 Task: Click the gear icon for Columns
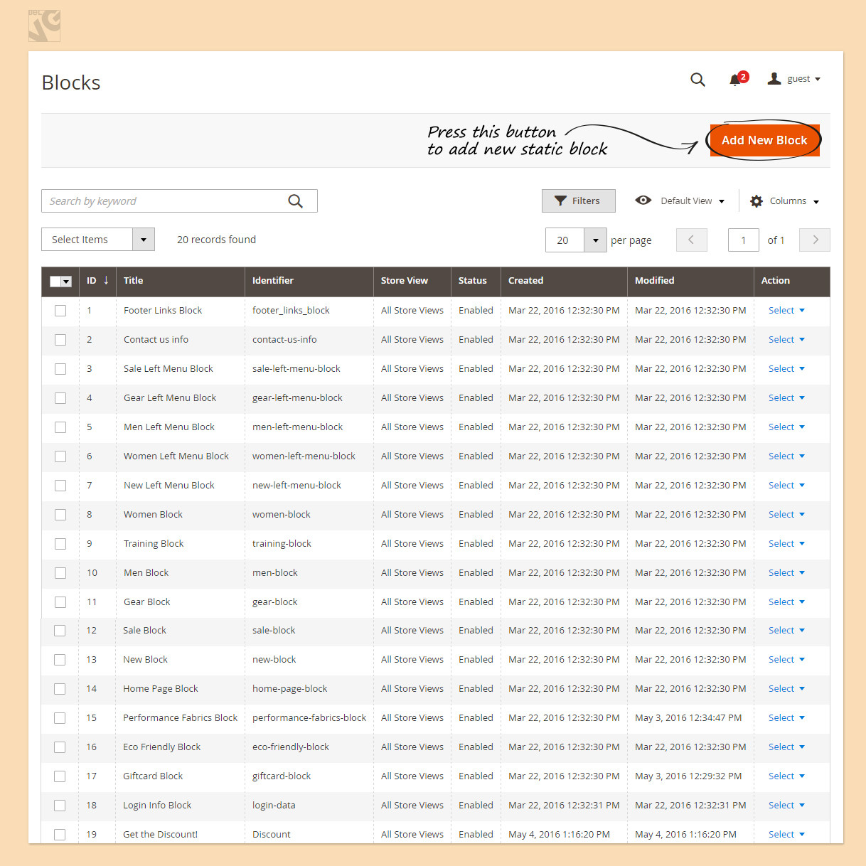tap(757, 201)
